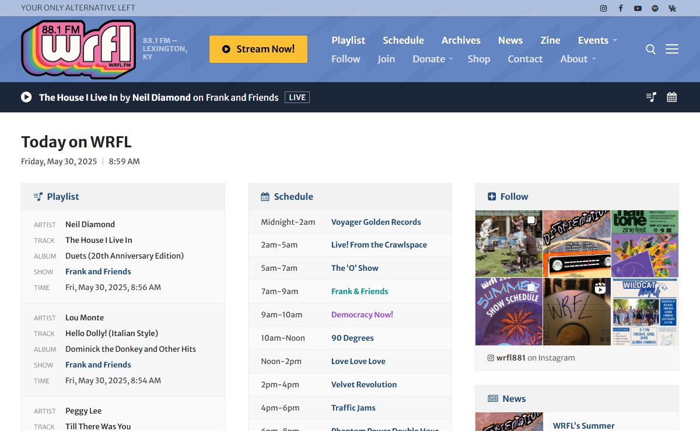Open the outdoor band Instagram thumbnail
700x431 pixels.
click(509, 243)
